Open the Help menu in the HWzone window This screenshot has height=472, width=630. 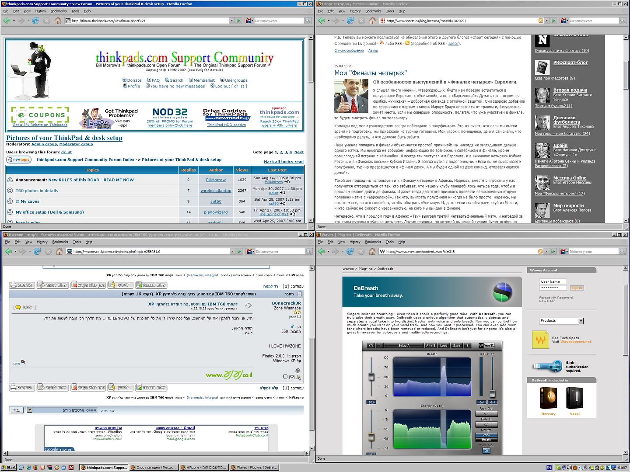[89, 242]
